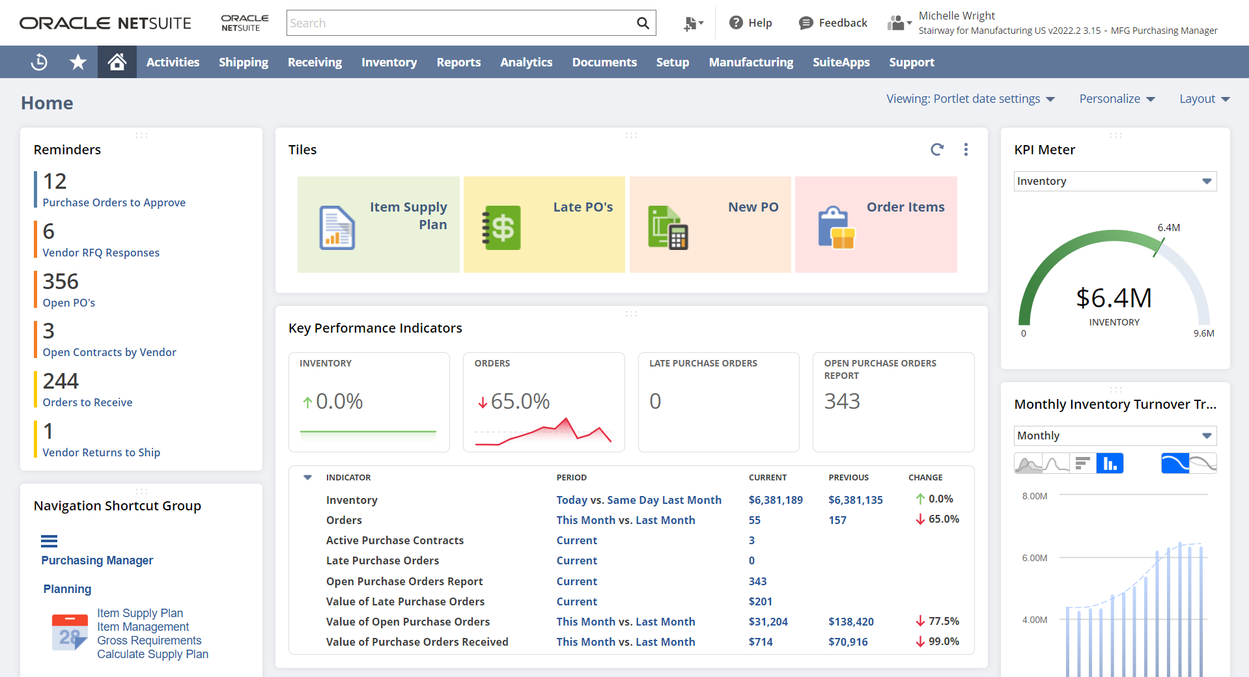Click the Oracle NetSuite logo
This screenshot has width=1249, height=677.
coord(105,23)
